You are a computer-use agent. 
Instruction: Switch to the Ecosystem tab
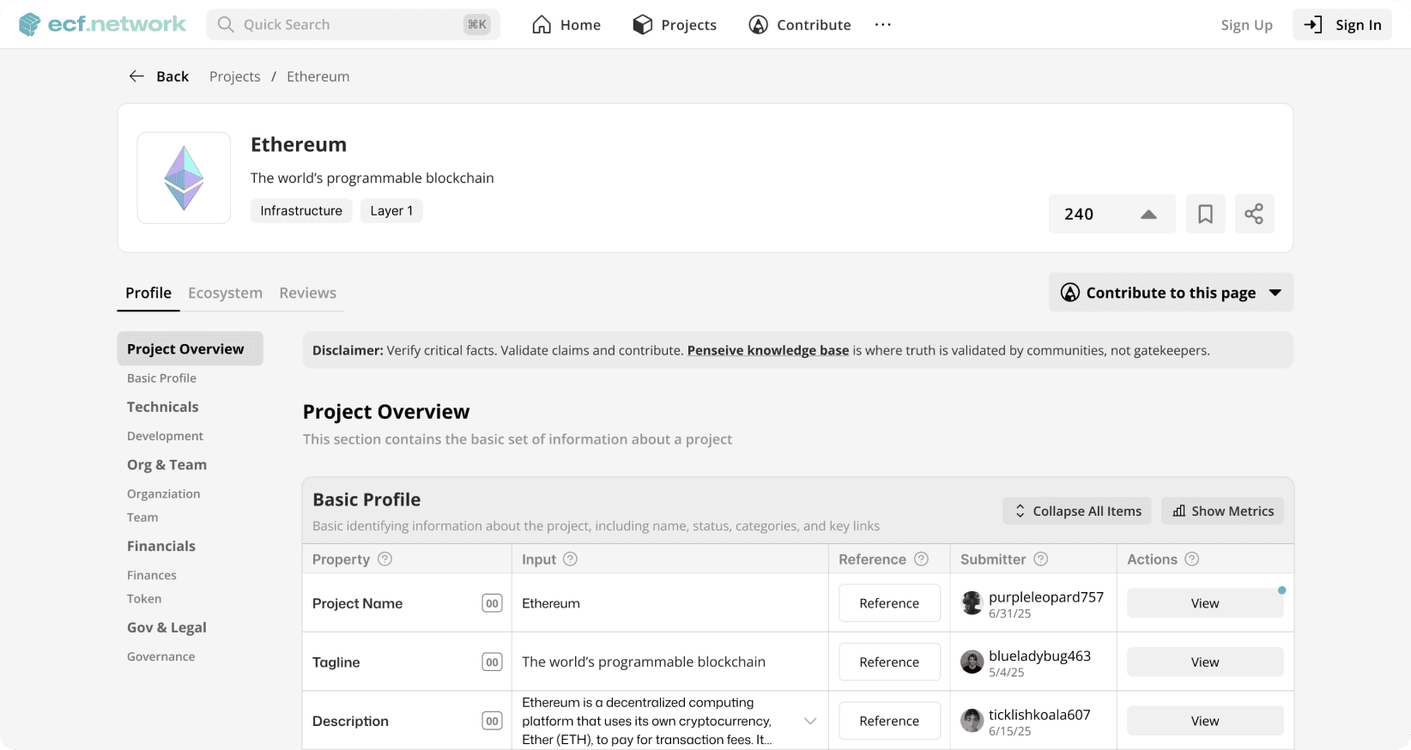(x=225, y=293)
